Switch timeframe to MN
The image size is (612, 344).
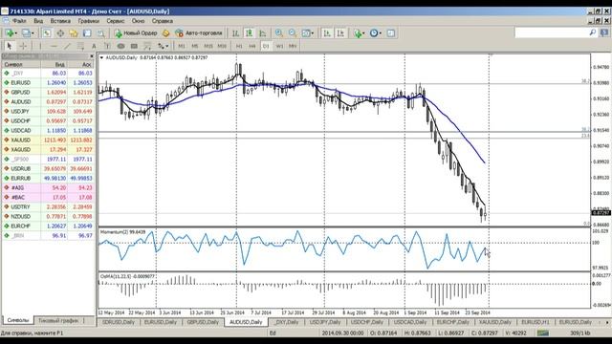[293, 46]
